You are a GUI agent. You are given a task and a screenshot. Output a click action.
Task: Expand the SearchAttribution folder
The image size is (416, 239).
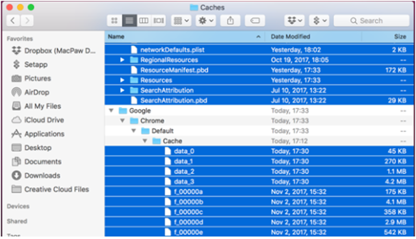coord(122,90)
